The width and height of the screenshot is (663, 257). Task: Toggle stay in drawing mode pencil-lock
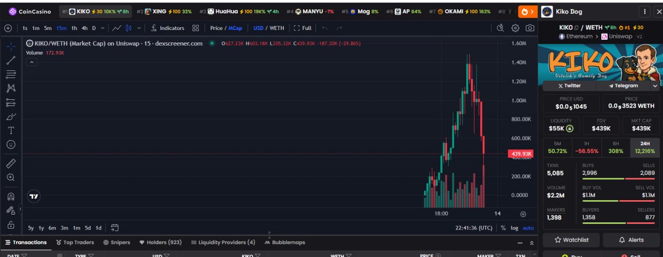click(10, 210)
